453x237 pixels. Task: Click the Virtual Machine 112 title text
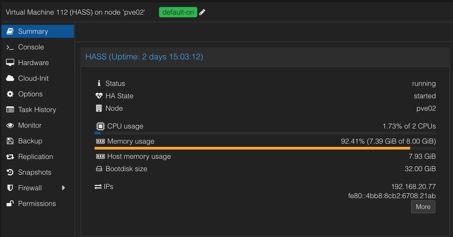click(75, 12)
